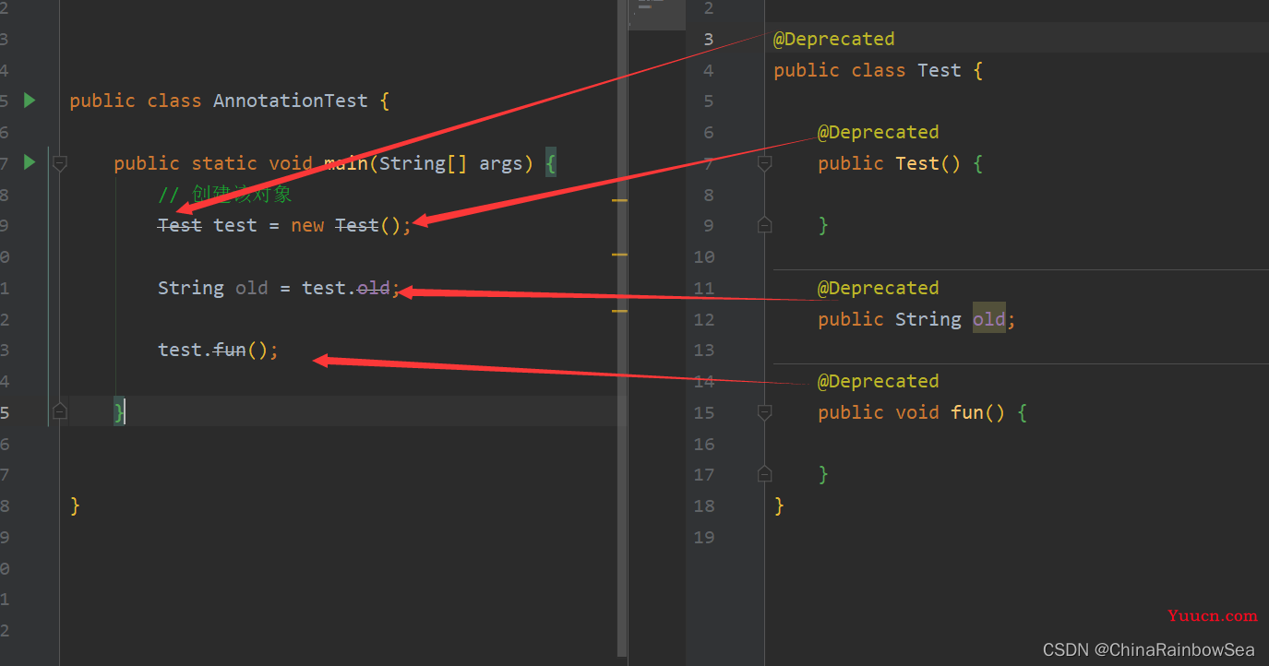Viewport: 1269px width, 666px height.
Task: Click line number 12 in right editor gutter
Action: (x=704, y=319)
